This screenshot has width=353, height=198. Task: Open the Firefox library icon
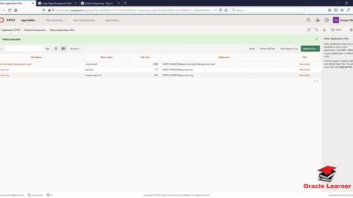[x=330, y=10]
